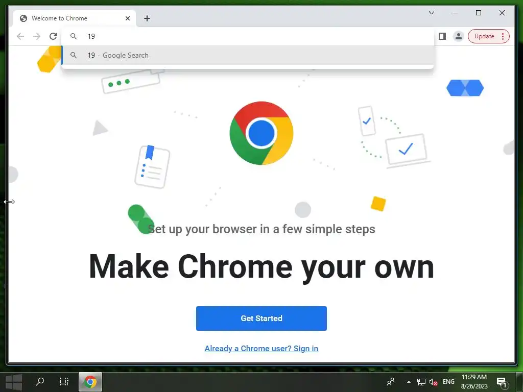Open the People icon in system tray
Screen dimensions: 523x392
pyautogui.click(x=391, y=382)
